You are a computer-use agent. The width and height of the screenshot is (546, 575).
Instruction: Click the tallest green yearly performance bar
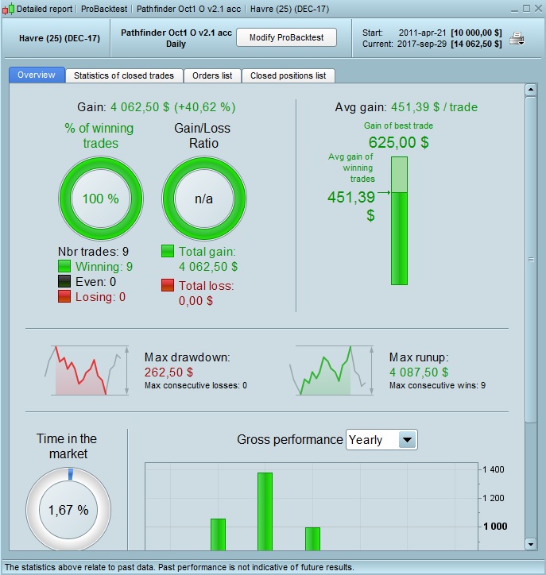(x=265, y=511)
